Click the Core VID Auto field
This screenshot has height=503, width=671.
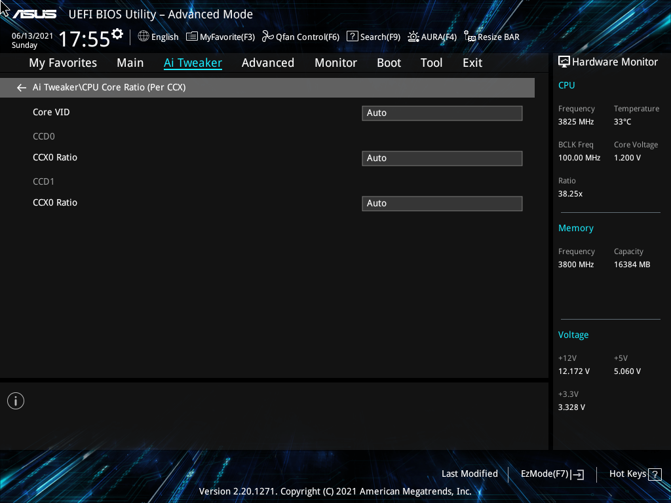(442, 113)
